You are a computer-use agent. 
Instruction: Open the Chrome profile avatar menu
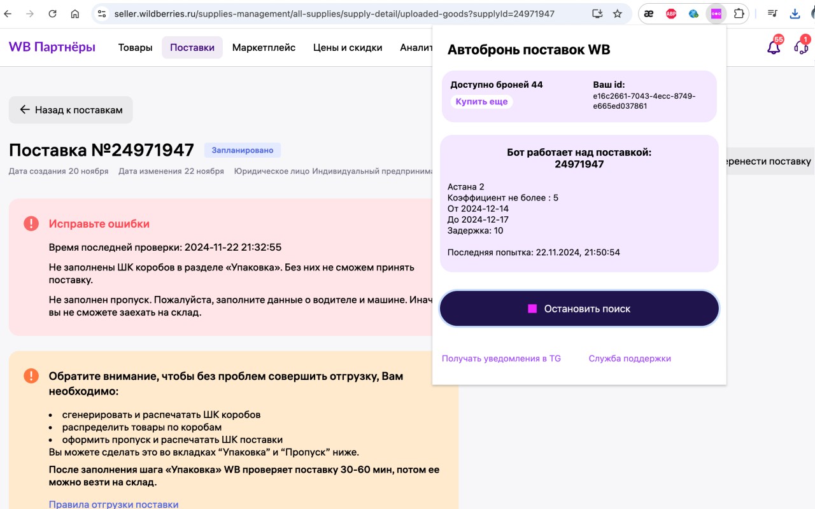coord(812,12)
